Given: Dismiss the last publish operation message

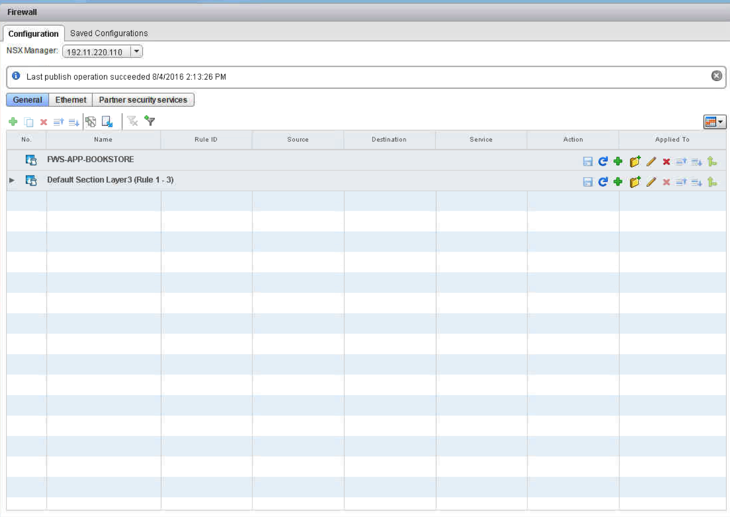Looking at the screenshot, I should point(716,76).
